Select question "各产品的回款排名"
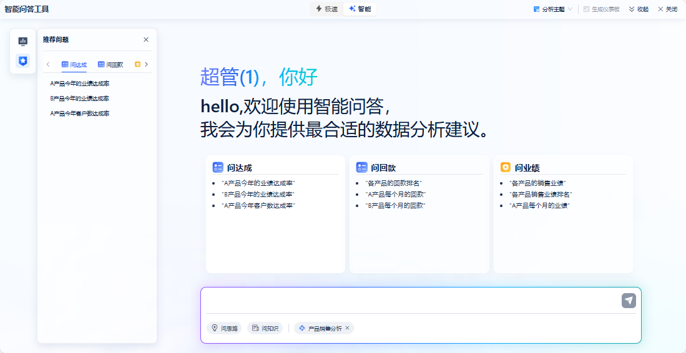The width and height of the screenshot is (686, 353). pyautogui.click(x=393, y=183)
